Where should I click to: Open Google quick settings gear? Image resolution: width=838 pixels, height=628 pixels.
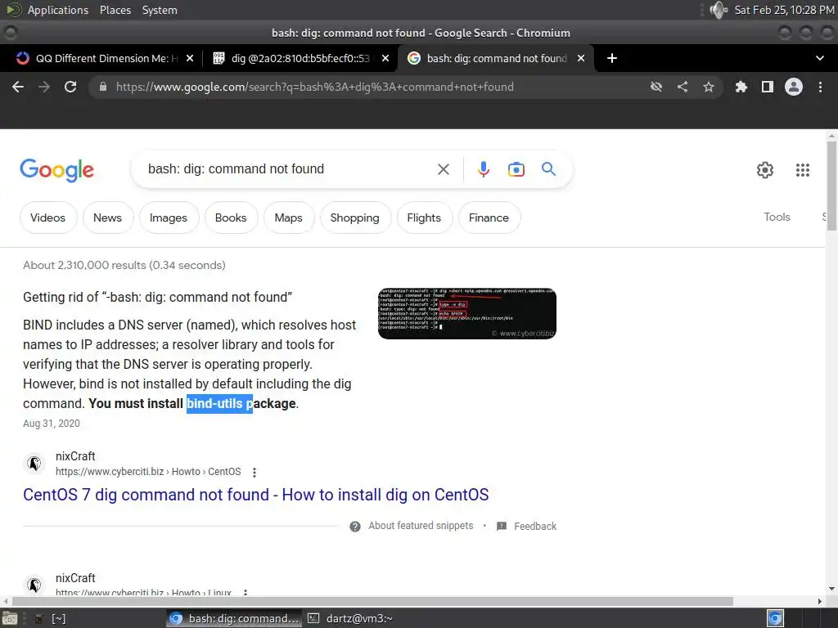765,170
